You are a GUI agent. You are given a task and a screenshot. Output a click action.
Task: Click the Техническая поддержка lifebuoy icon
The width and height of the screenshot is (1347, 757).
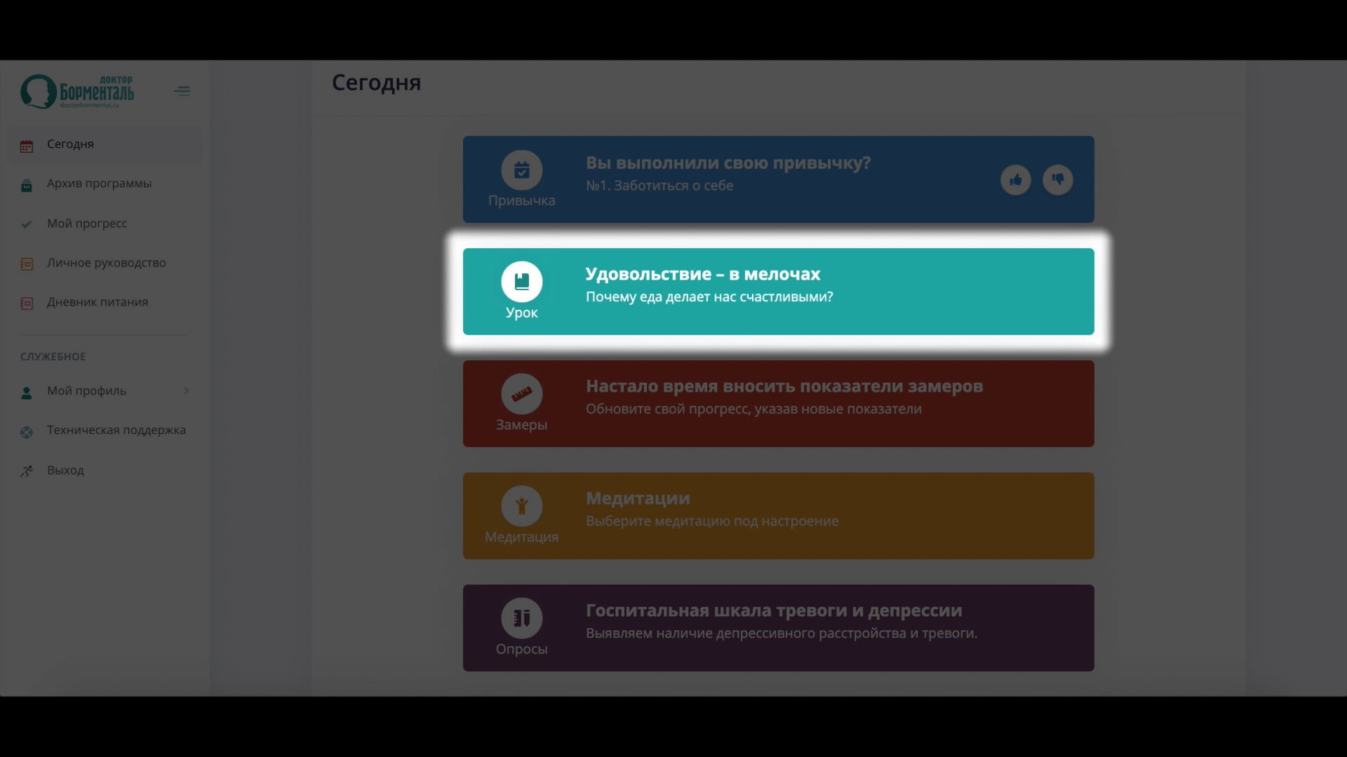27,432
